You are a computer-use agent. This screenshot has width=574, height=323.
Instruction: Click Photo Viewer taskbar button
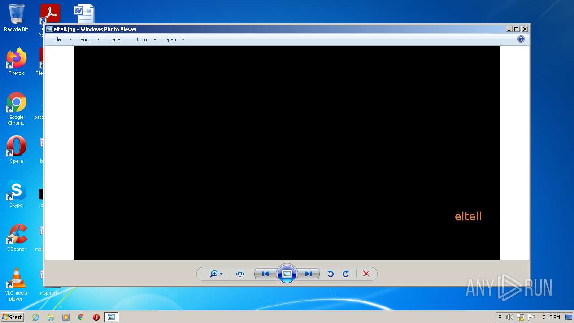tap(111, 317)
